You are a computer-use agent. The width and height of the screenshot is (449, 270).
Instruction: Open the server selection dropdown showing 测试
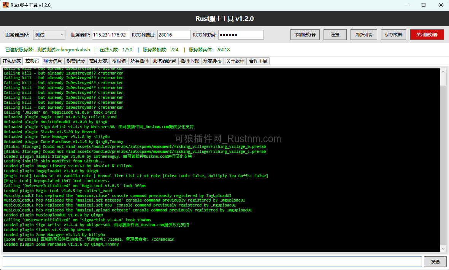[49, 34]
